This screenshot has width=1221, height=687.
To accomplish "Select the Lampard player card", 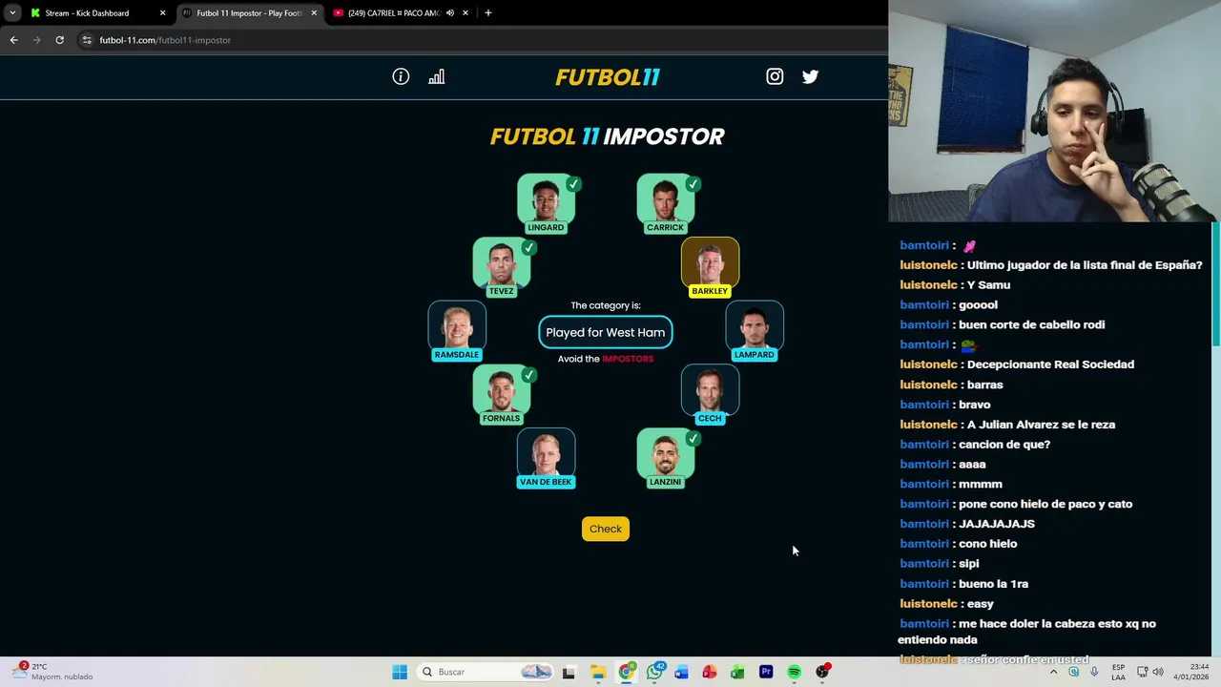I will click(x=755, y=331).
